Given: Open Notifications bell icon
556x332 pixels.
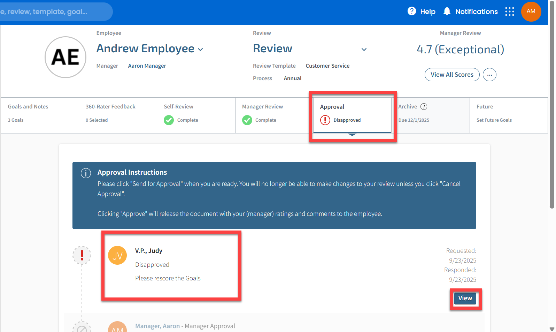Looking at the screenshot, I should point(447,11).
